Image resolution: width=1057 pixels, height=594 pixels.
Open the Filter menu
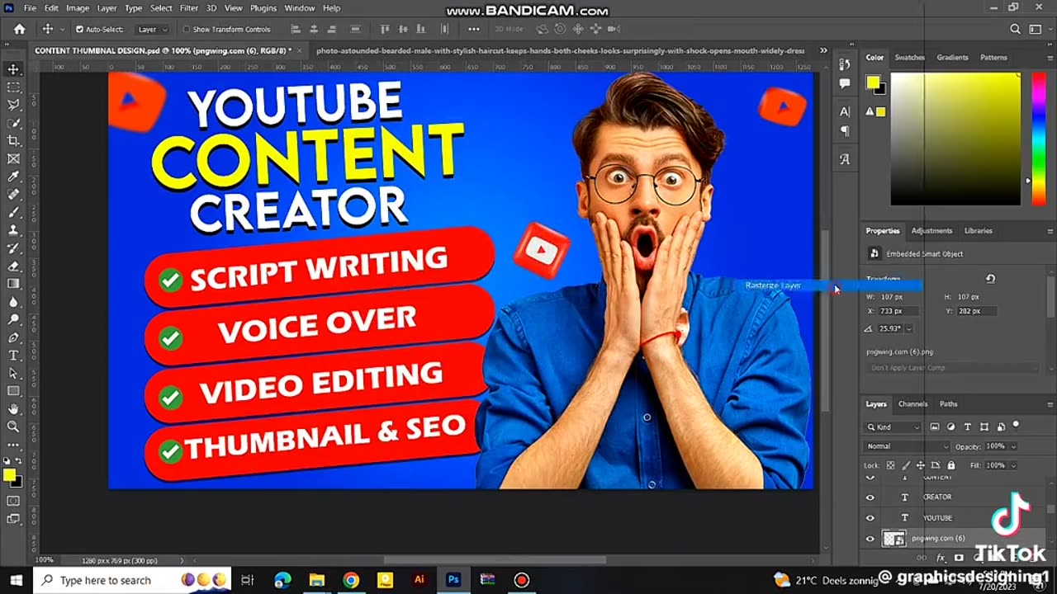pyautogui.click(x=189, y=8)
